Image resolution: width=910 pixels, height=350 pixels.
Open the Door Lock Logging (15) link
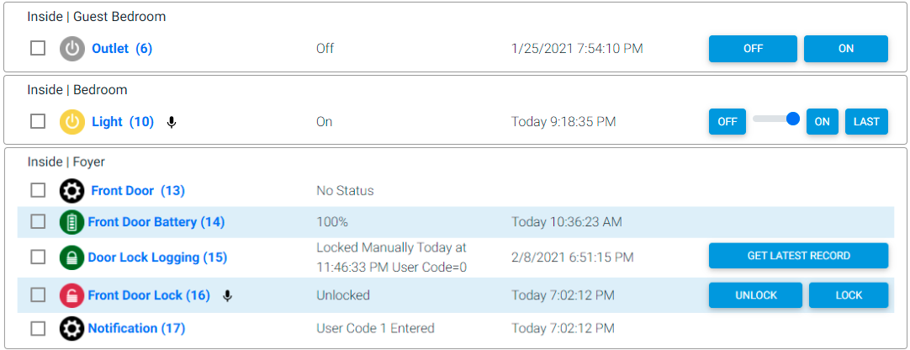(157, 257)
